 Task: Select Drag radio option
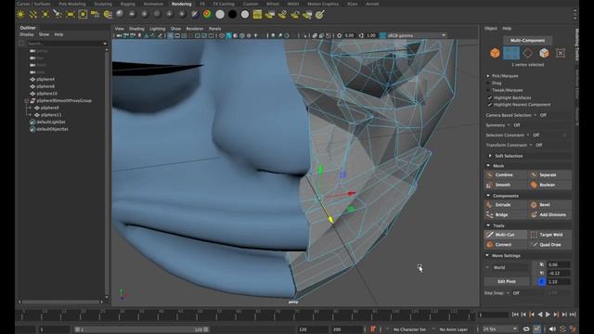(x=488, y=83)
